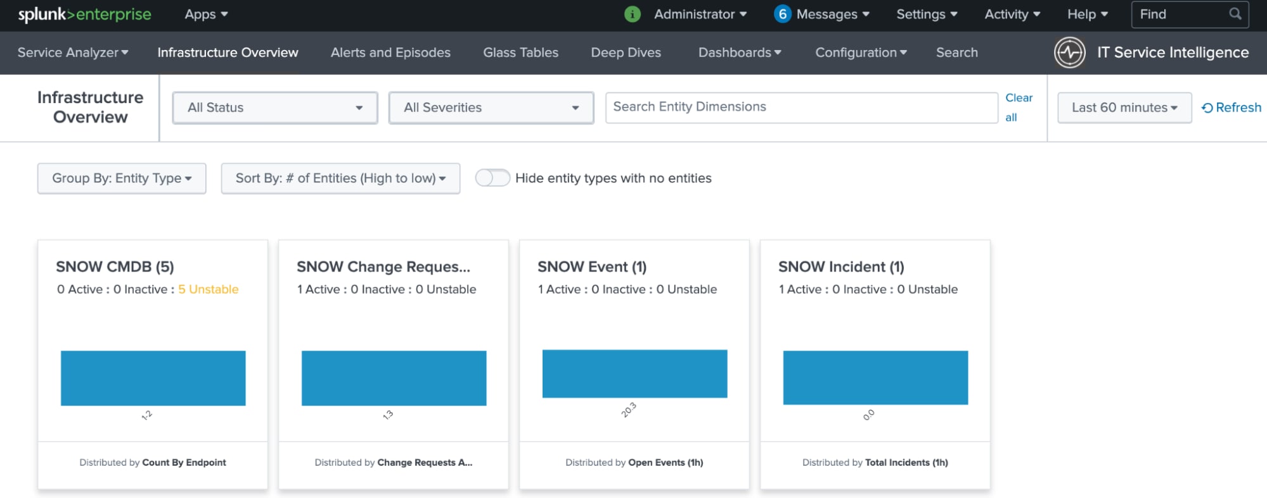This screenshot has height=498, width=1267.
Task: Click the SNOW Event blue distribution bar
Action: click(x=634, y=374)
